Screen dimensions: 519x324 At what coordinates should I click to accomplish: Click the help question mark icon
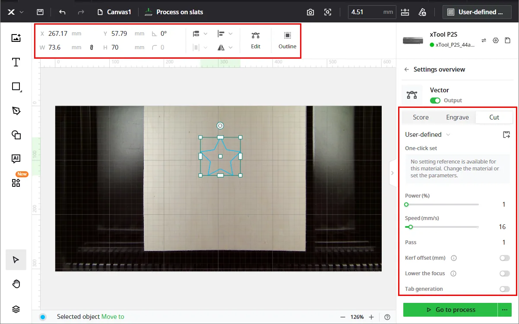(x=387, y=317)
